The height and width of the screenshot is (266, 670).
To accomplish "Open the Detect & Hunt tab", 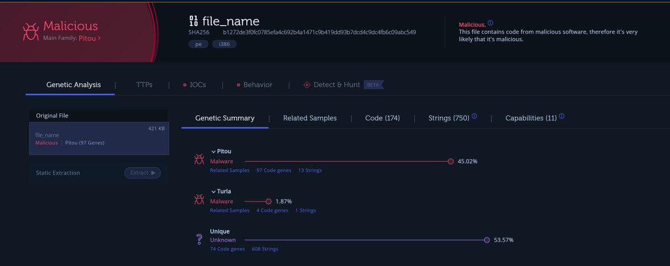I will click(x=337, y=85).
